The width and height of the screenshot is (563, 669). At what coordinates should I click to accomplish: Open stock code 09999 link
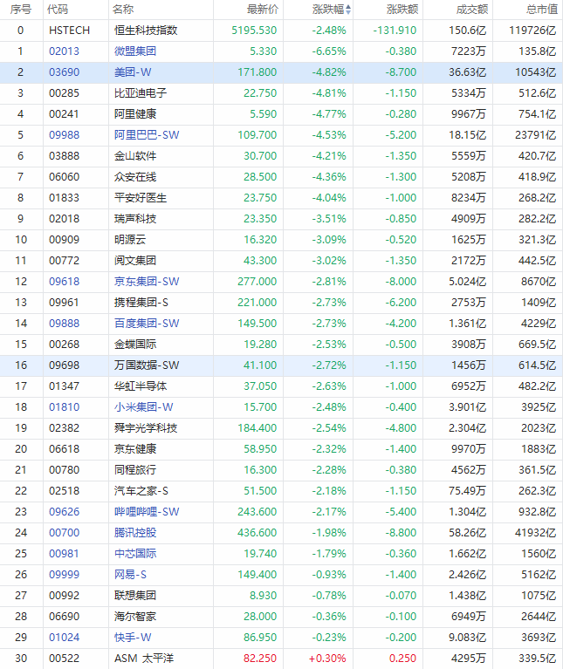(64, 574)
